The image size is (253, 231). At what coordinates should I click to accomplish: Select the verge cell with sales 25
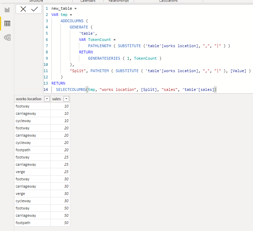click(32, 172)
